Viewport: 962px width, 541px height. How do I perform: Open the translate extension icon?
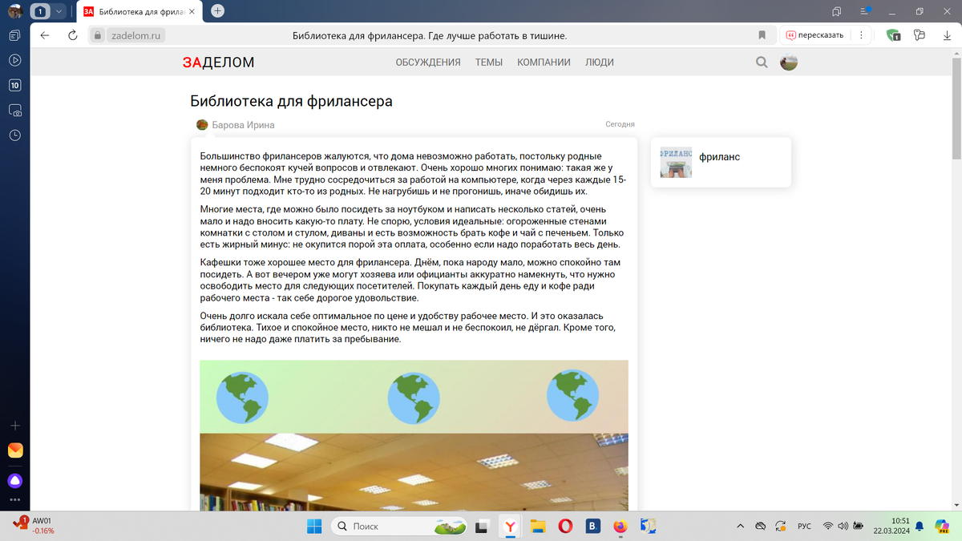click(919, 35)
